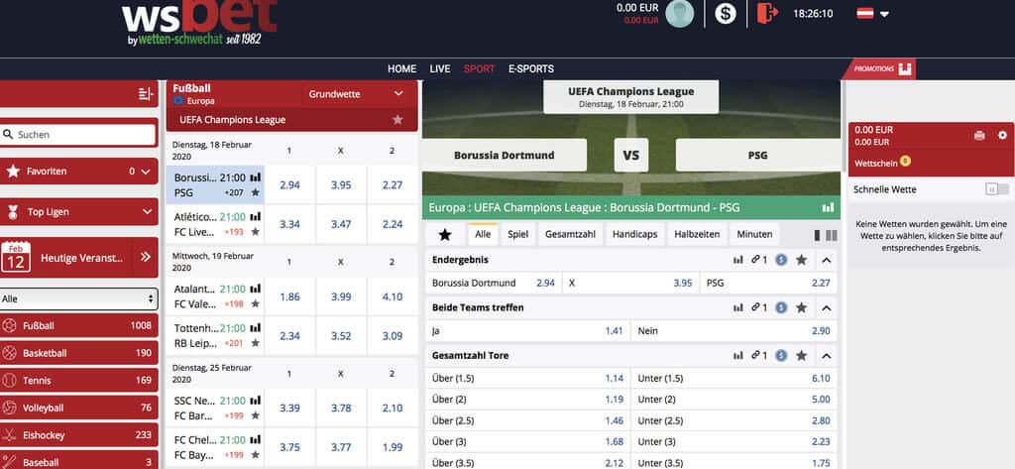Star the SSC Napoli match
Screen dimensions: 1015x469
(x=255, y=415)
